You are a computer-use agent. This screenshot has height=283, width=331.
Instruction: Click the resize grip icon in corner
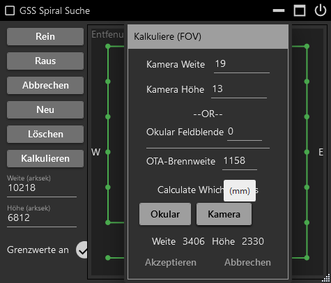[326, 278]
